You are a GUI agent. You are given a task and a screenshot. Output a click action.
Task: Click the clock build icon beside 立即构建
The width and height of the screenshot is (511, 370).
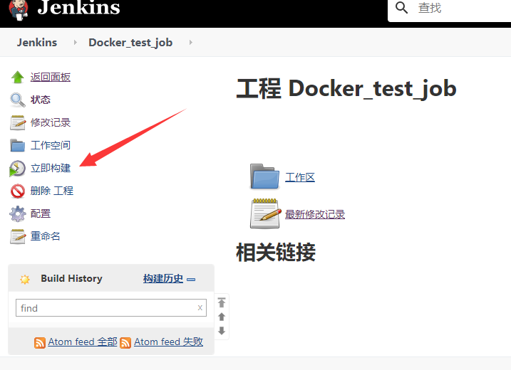18,168
